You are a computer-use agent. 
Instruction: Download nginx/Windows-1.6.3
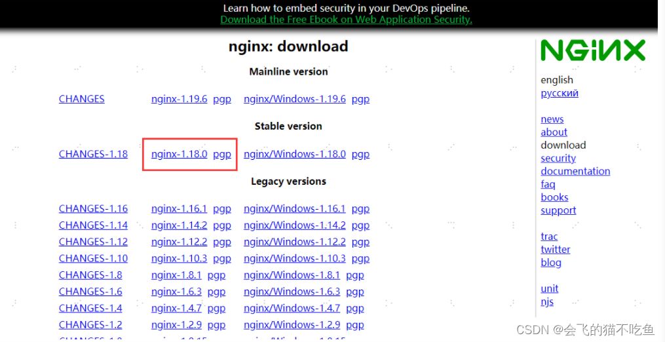(292, 292)
